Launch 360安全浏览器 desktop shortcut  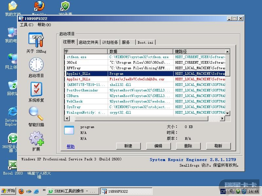(10, 143)
